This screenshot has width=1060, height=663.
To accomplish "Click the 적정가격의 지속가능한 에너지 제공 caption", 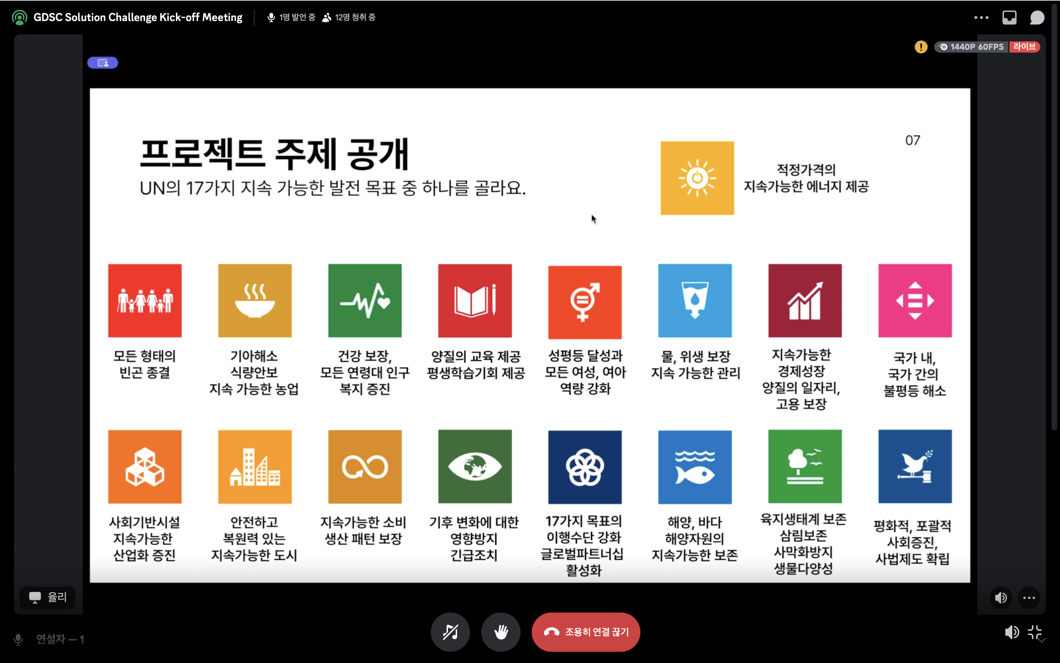I will pyautogui.click(x=806, y=178).
